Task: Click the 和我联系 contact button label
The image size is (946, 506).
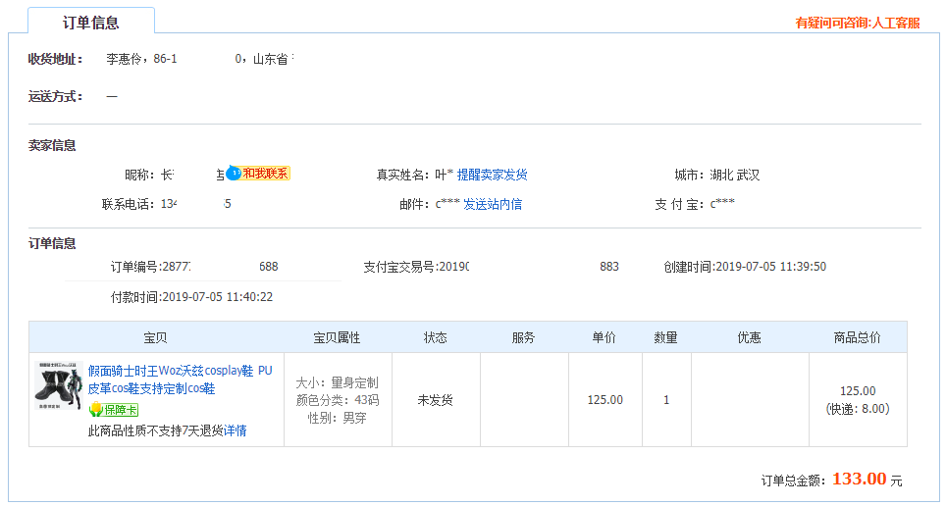Action: point(265,174)
